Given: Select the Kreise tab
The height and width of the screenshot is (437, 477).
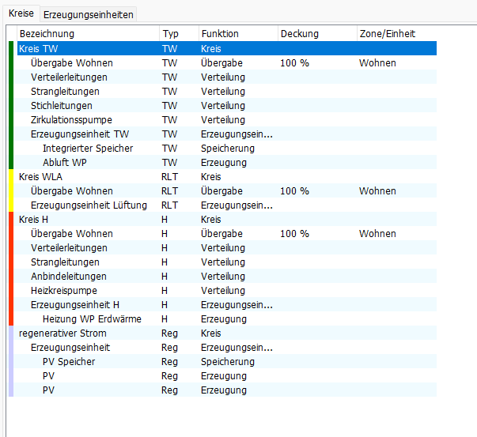Looking at the screenshot, I should (21, 15).
